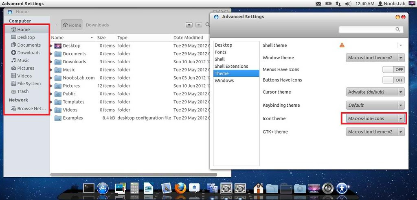Image resolution: width=417 pixels, height=200 pixels.
Task: Open the 12:40 AM clock in the top bar
Action: (364, 4)
